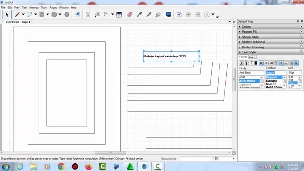
Task: Go to the previous page
Action: click(189, 15)
